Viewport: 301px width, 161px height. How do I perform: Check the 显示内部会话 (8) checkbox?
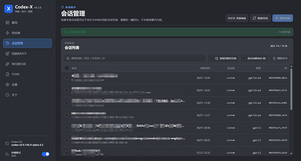(244, 58)
